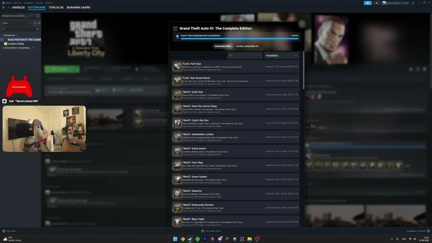The image size is (432, 243).
Task: Click the Past the Velvet Rope achievement icon
Action: tap(177, 109)
